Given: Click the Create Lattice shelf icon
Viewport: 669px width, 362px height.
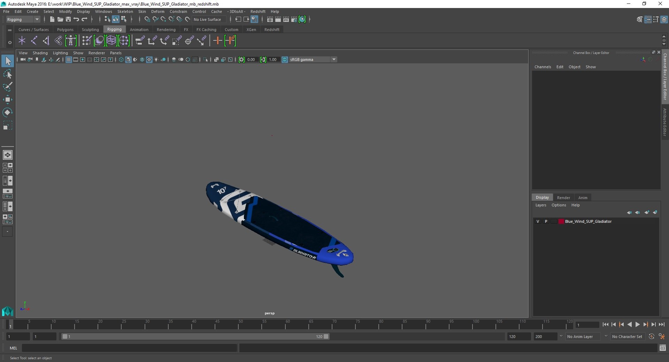Looking at the screenshot, I should click(111, 41).
